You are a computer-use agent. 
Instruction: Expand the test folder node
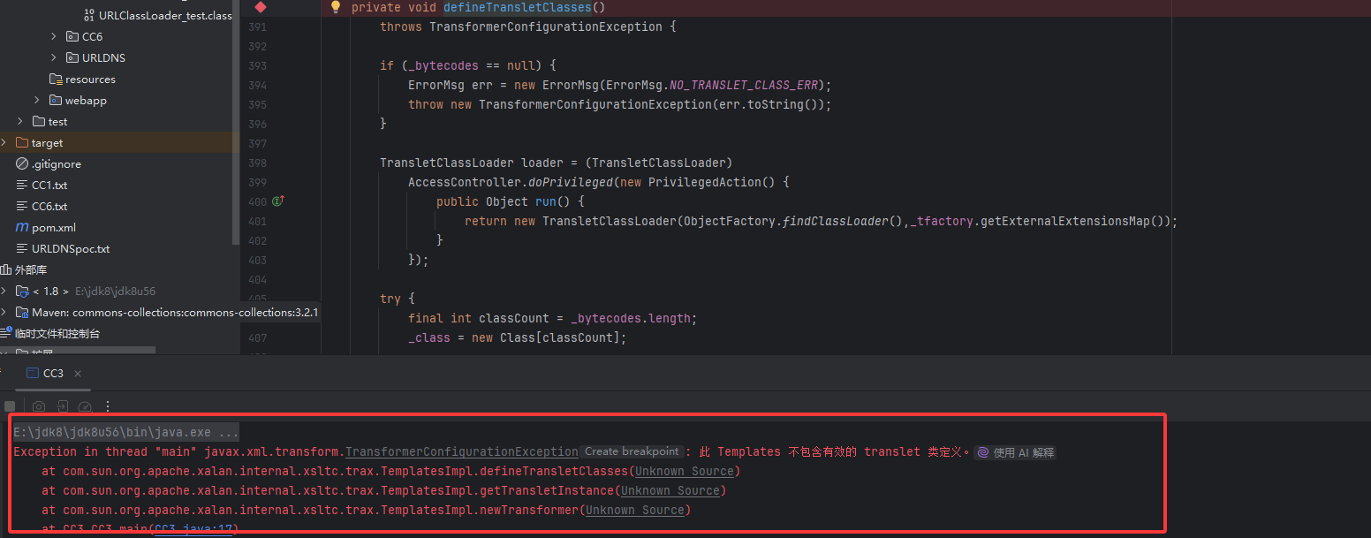coord(20,121)
